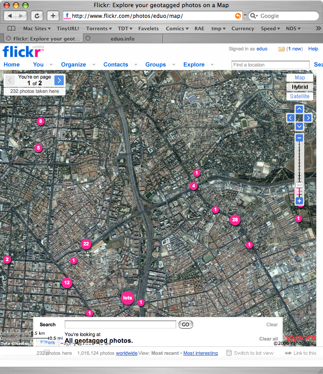Image resolution: width=323 pixels, height=374 pixels.
Task: Switch to the eduo.info tab
Action: [x=123, y=39]
